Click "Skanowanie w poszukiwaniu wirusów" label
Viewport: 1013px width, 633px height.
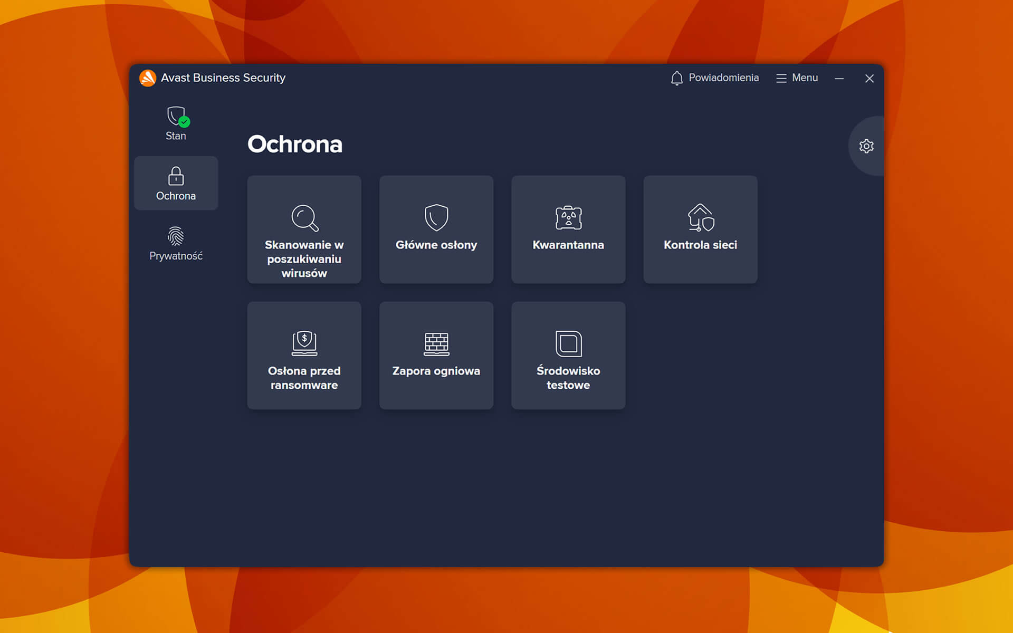coord(304,259)
